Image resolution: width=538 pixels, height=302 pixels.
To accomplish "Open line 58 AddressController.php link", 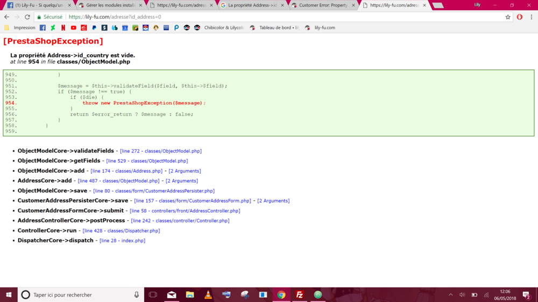I will [x=185, y=211].
